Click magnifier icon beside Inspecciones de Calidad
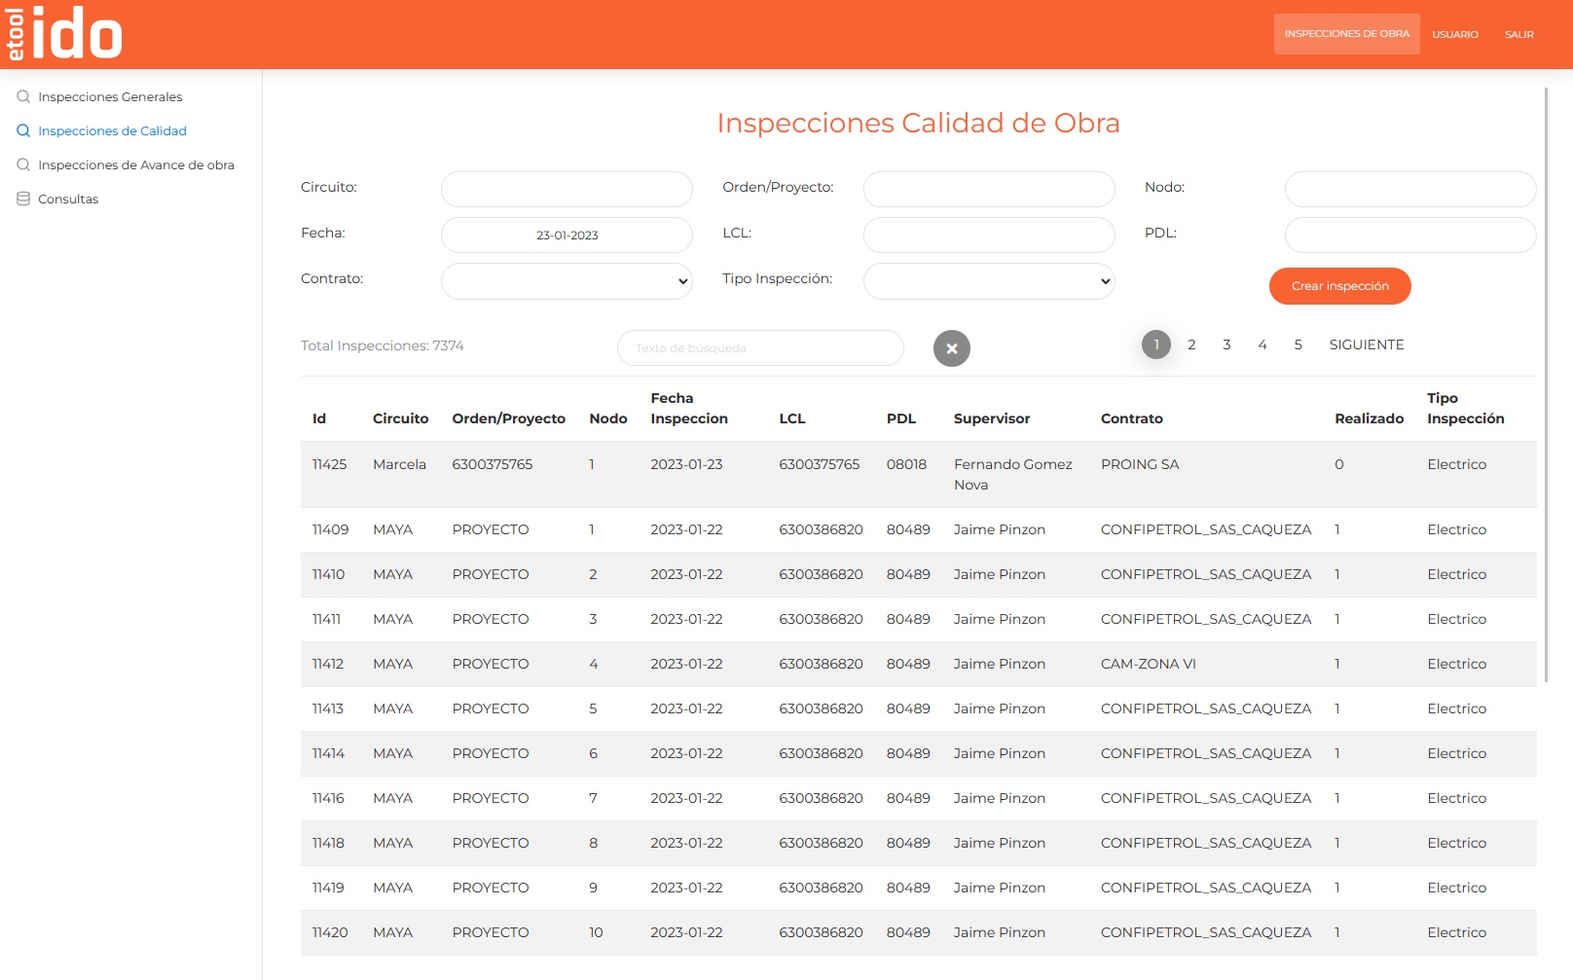Viewport: 1573px width, 980px height. pos(23,130)
